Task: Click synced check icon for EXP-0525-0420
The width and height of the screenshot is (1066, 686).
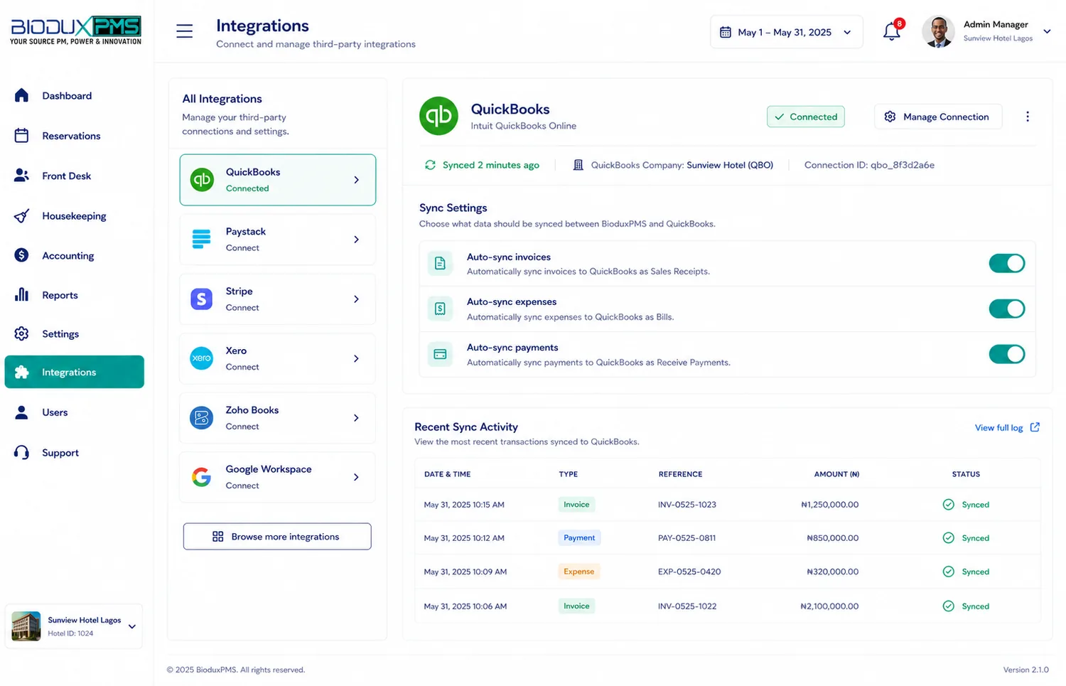Action: point(948,572)
